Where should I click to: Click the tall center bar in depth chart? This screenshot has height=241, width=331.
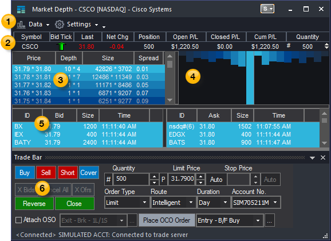click(250, 77)
